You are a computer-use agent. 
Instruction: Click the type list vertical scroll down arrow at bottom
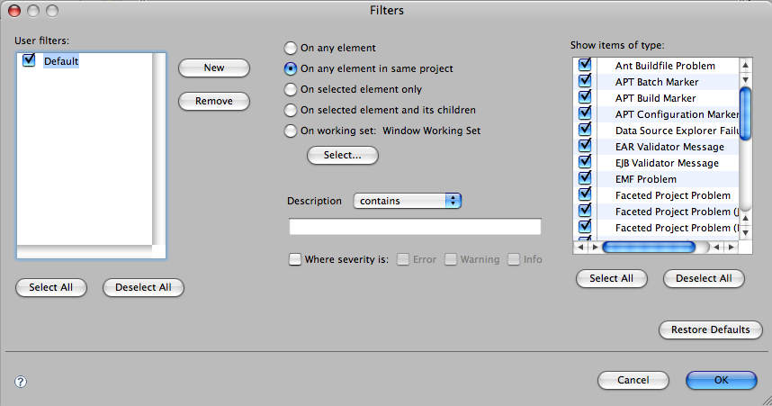click(x=745, y=232)
